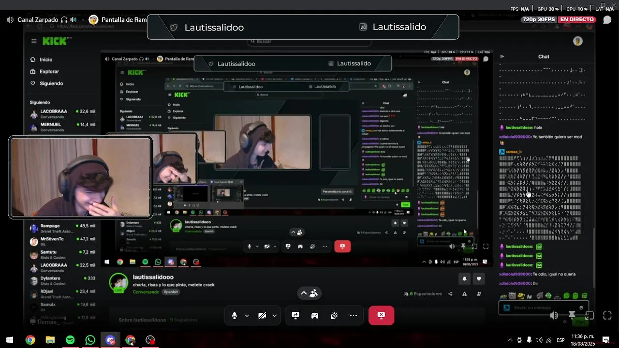
Task: Turn on the camera in Discord controls
Action: (262, 316)
